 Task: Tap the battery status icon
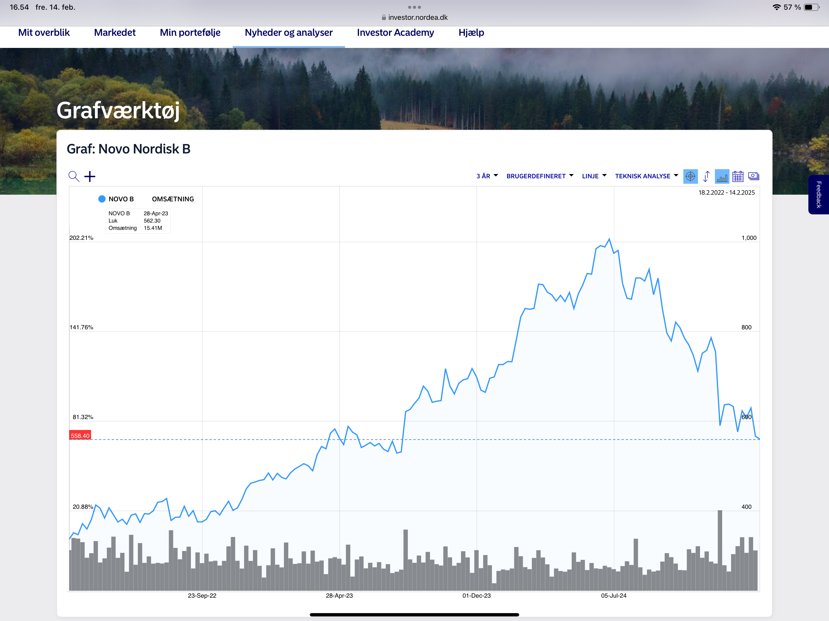(811, 7)
